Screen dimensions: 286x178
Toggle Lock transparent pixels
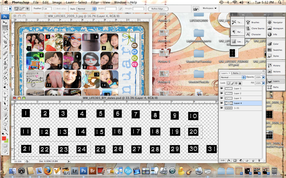point(228,83)
